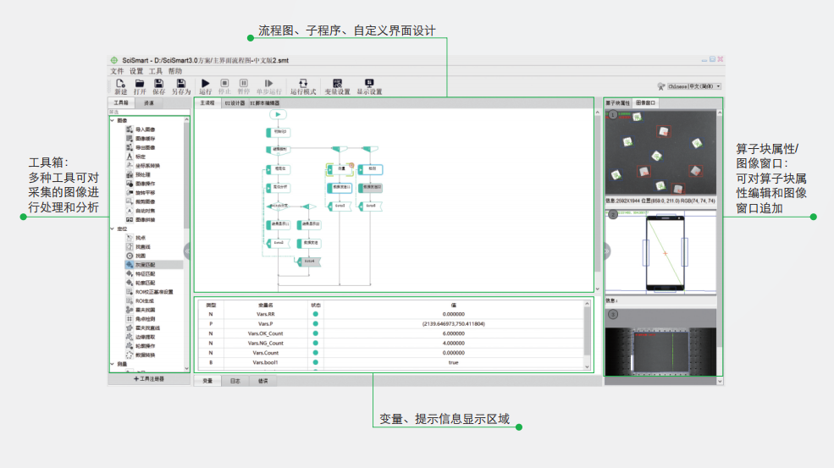
Task: Open 变量设置 (Variable settings) from the toolbar
Action: point(337,84)
